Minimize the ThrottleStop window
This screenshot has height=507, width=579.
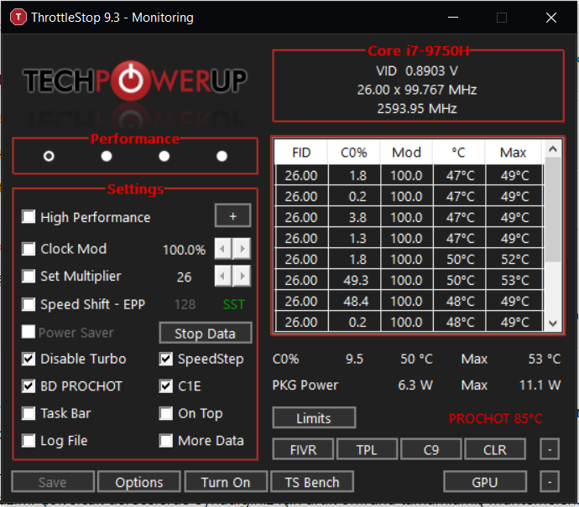[x=453, y=18]
